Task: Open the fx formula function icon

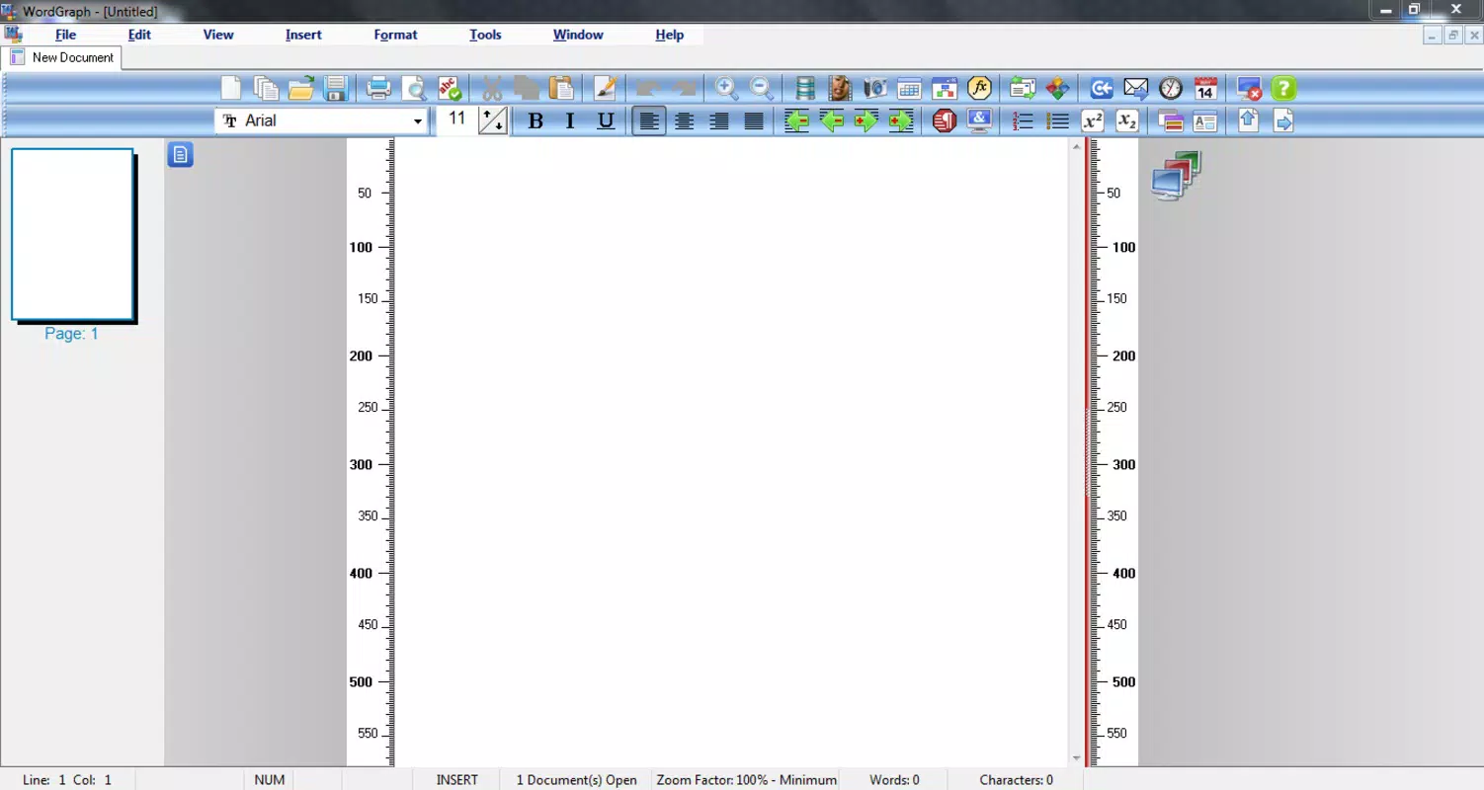Action: point(979,88)
